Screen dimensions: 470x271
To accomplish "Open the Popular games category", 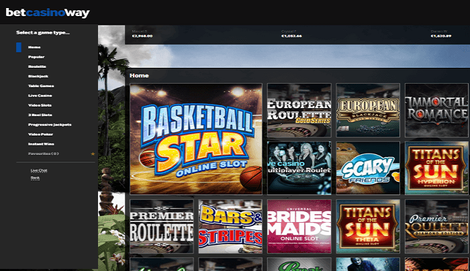I will (36, 57).
